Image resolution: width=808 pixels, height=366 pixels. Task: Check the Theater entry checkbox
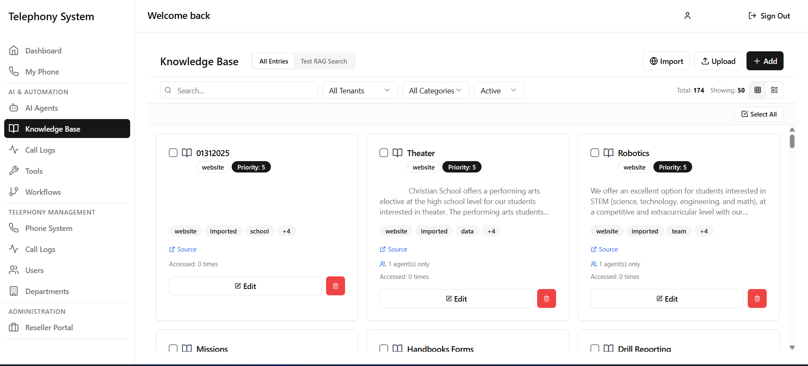coord(384,153)
